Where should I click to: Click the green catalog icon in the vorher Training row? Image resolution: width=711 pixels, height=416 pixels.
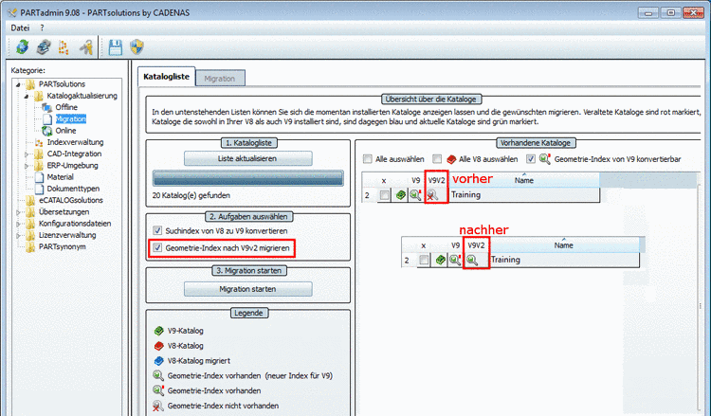(x=400, y=195)
